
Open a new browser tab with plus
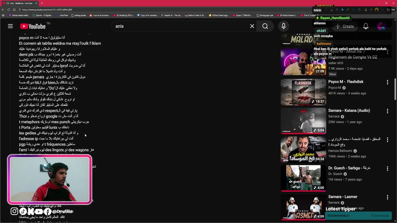[x=42, y=3]
